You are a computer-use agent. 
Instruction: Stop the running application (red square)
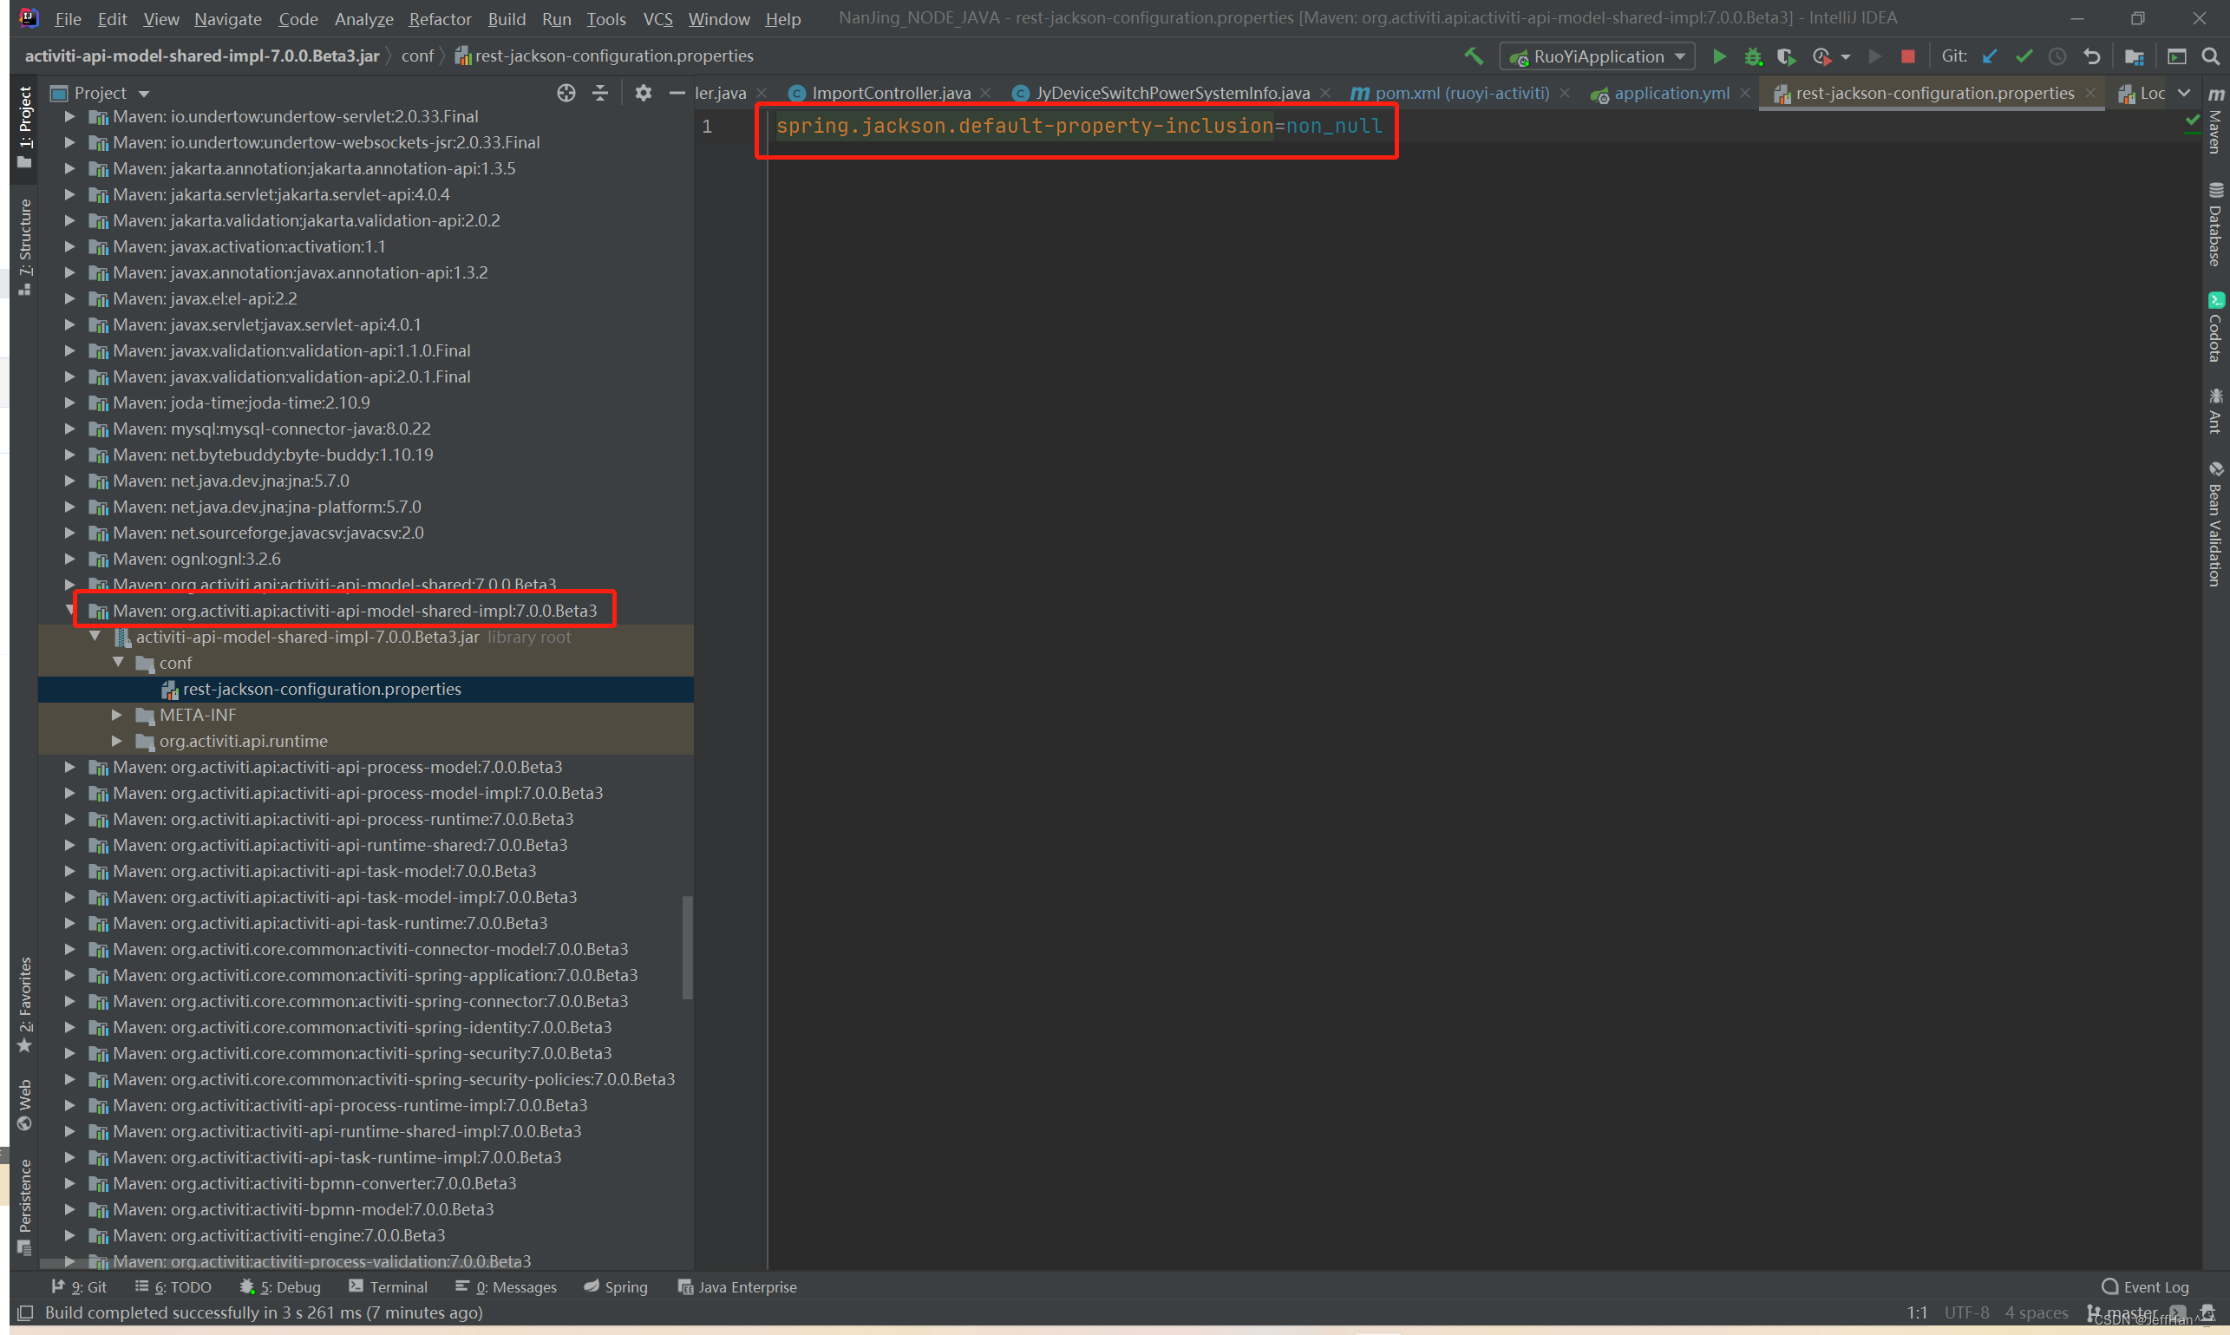tap(1907, 56)
